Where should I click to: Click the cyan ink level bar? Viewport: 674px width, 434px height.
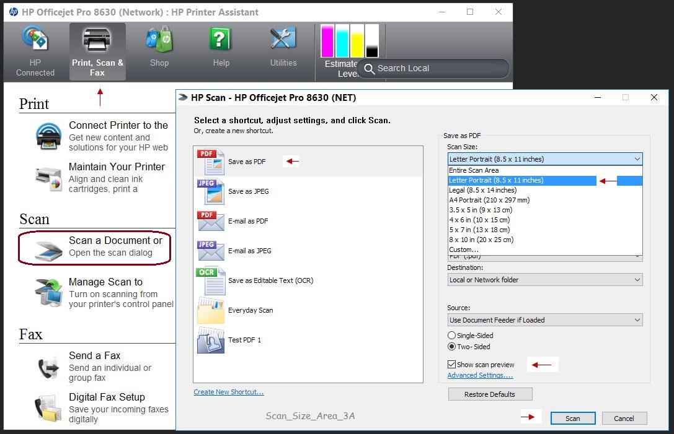point(342,41)
